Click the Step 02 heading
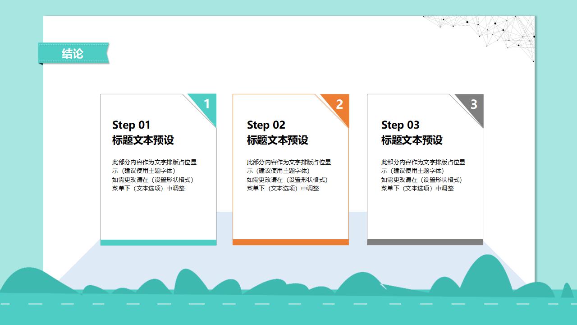The image size is (577, 325). (x=266, y=125)
